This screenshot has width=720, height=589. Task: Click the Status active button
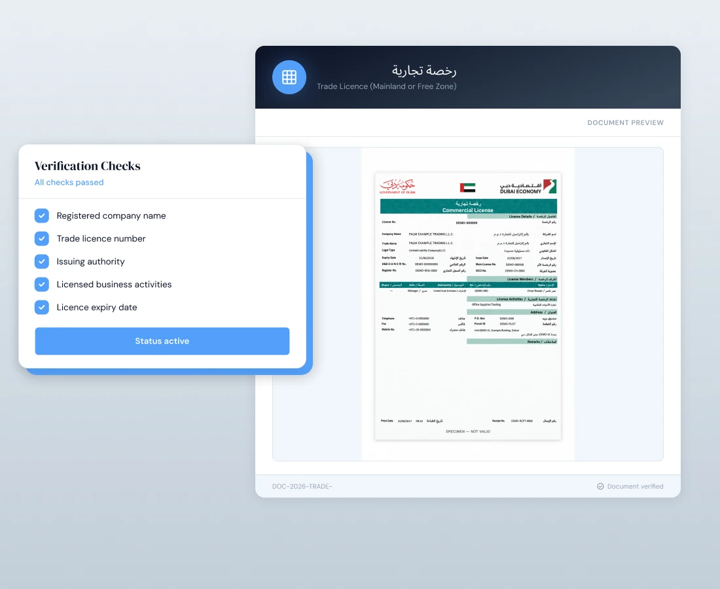162,341
